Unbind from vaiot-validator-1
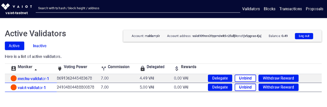Viewport: 327px width, 107px height. coord(245,87)
